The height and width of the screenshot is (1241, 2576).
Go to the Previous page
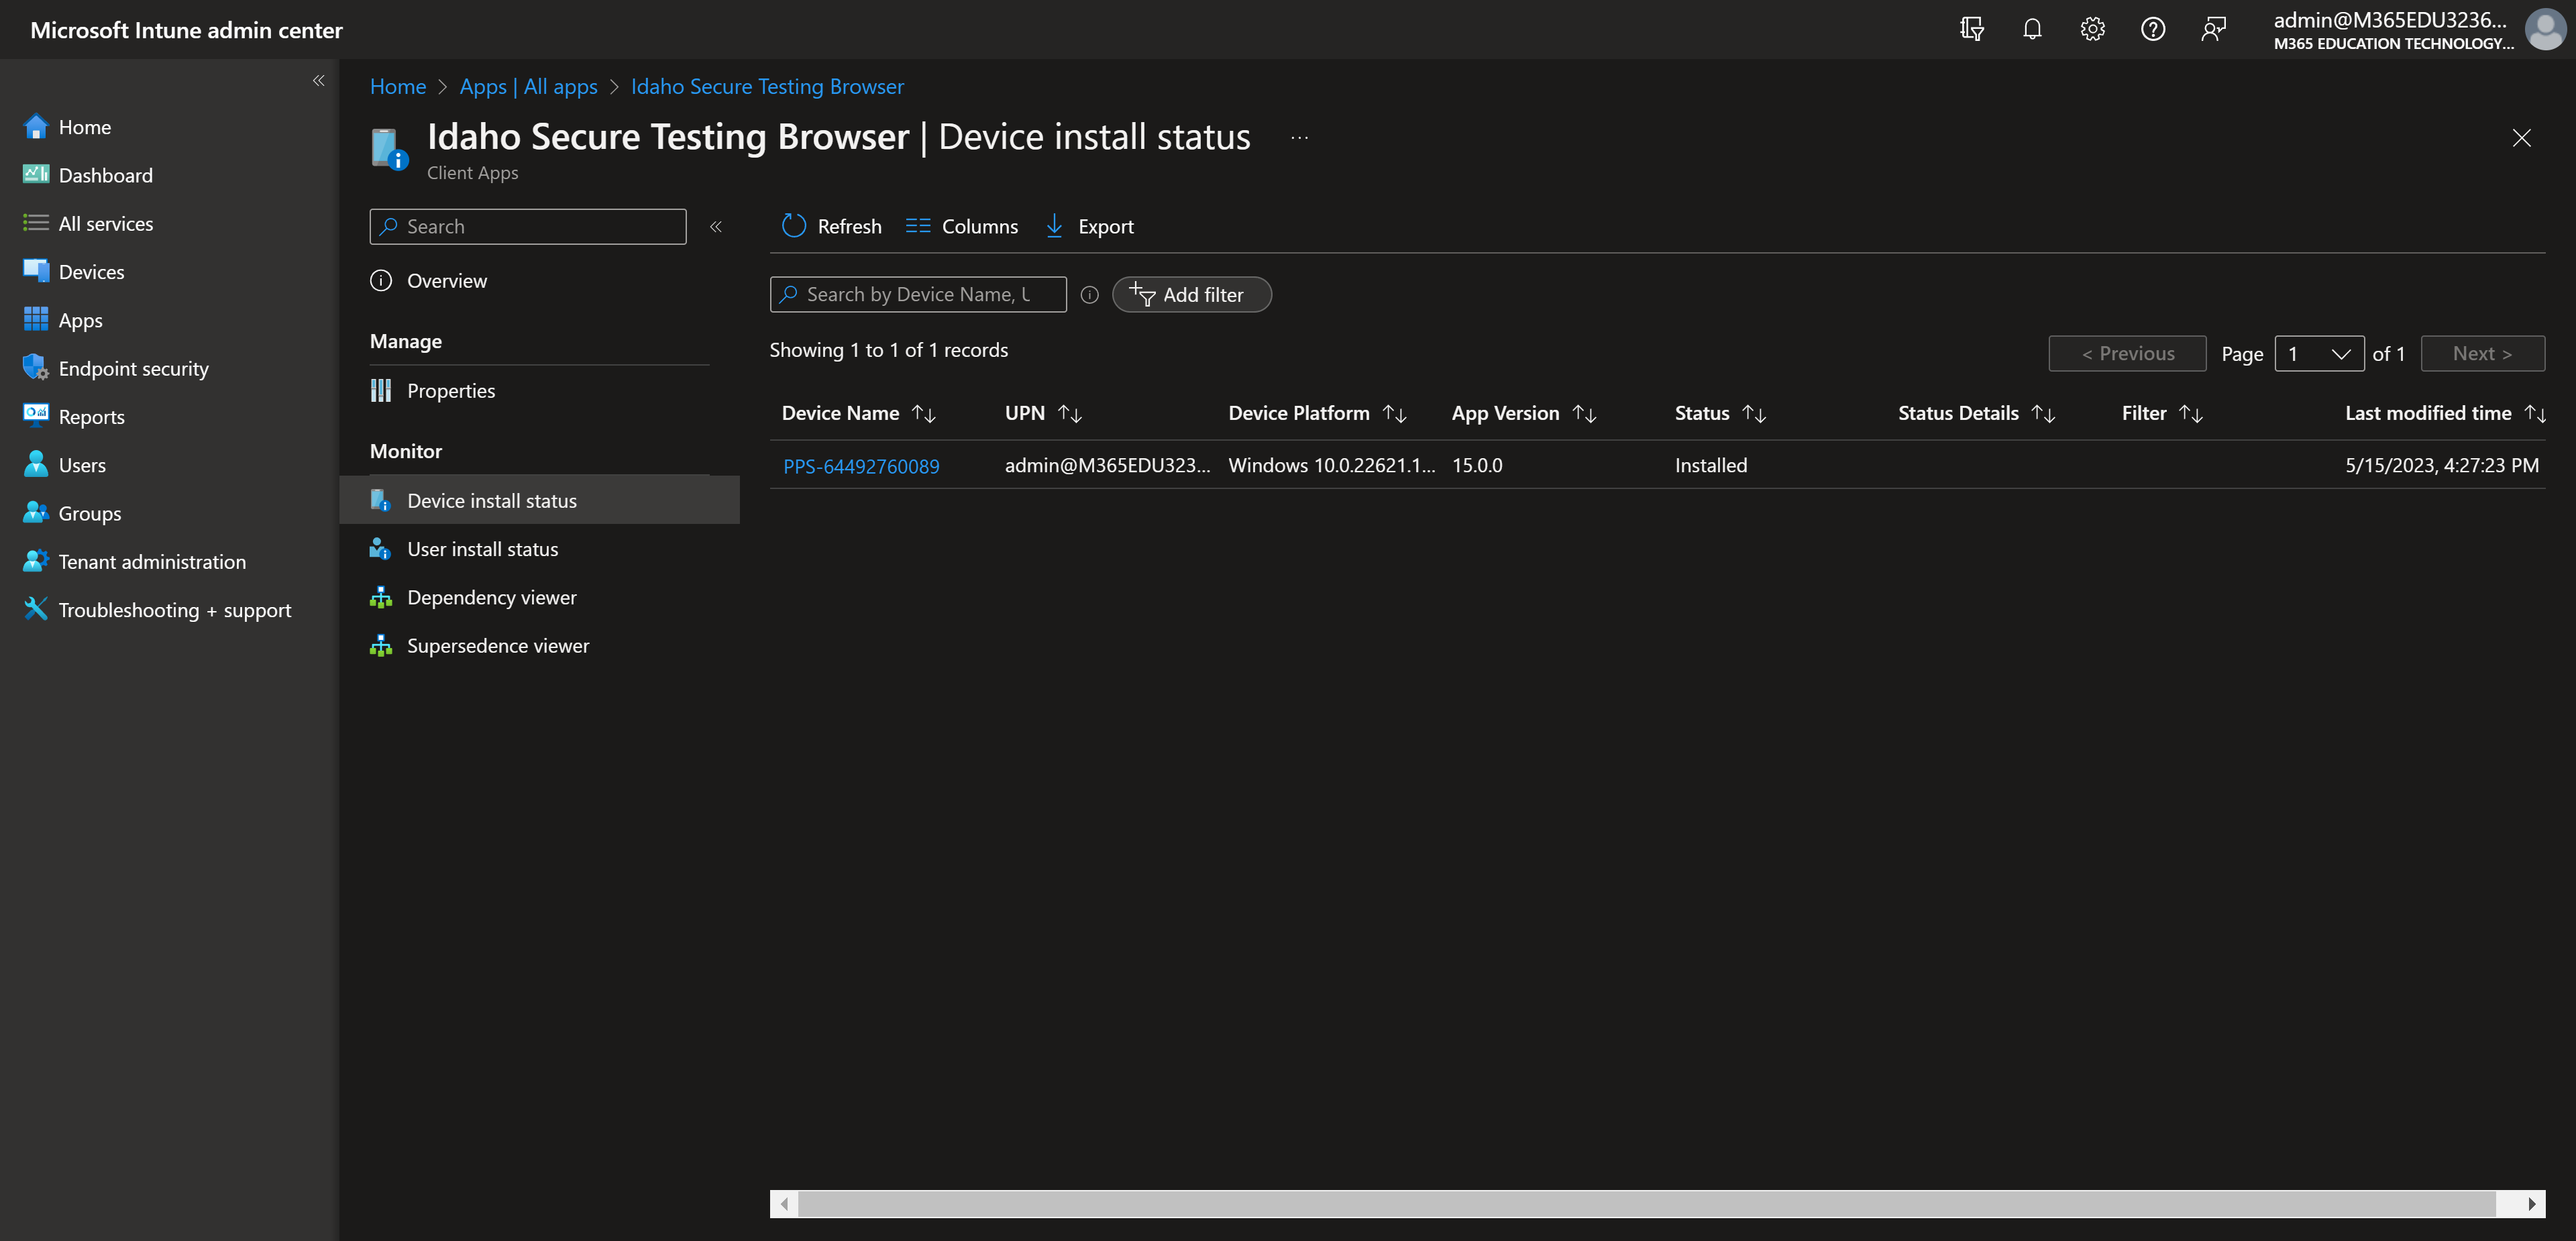(x=2127, y=353)
